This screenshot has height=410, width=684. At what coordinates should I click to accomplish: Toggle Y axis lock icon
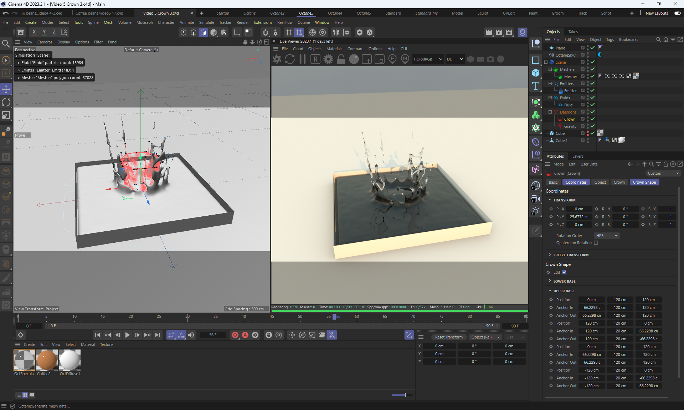(x=44, y=32)
